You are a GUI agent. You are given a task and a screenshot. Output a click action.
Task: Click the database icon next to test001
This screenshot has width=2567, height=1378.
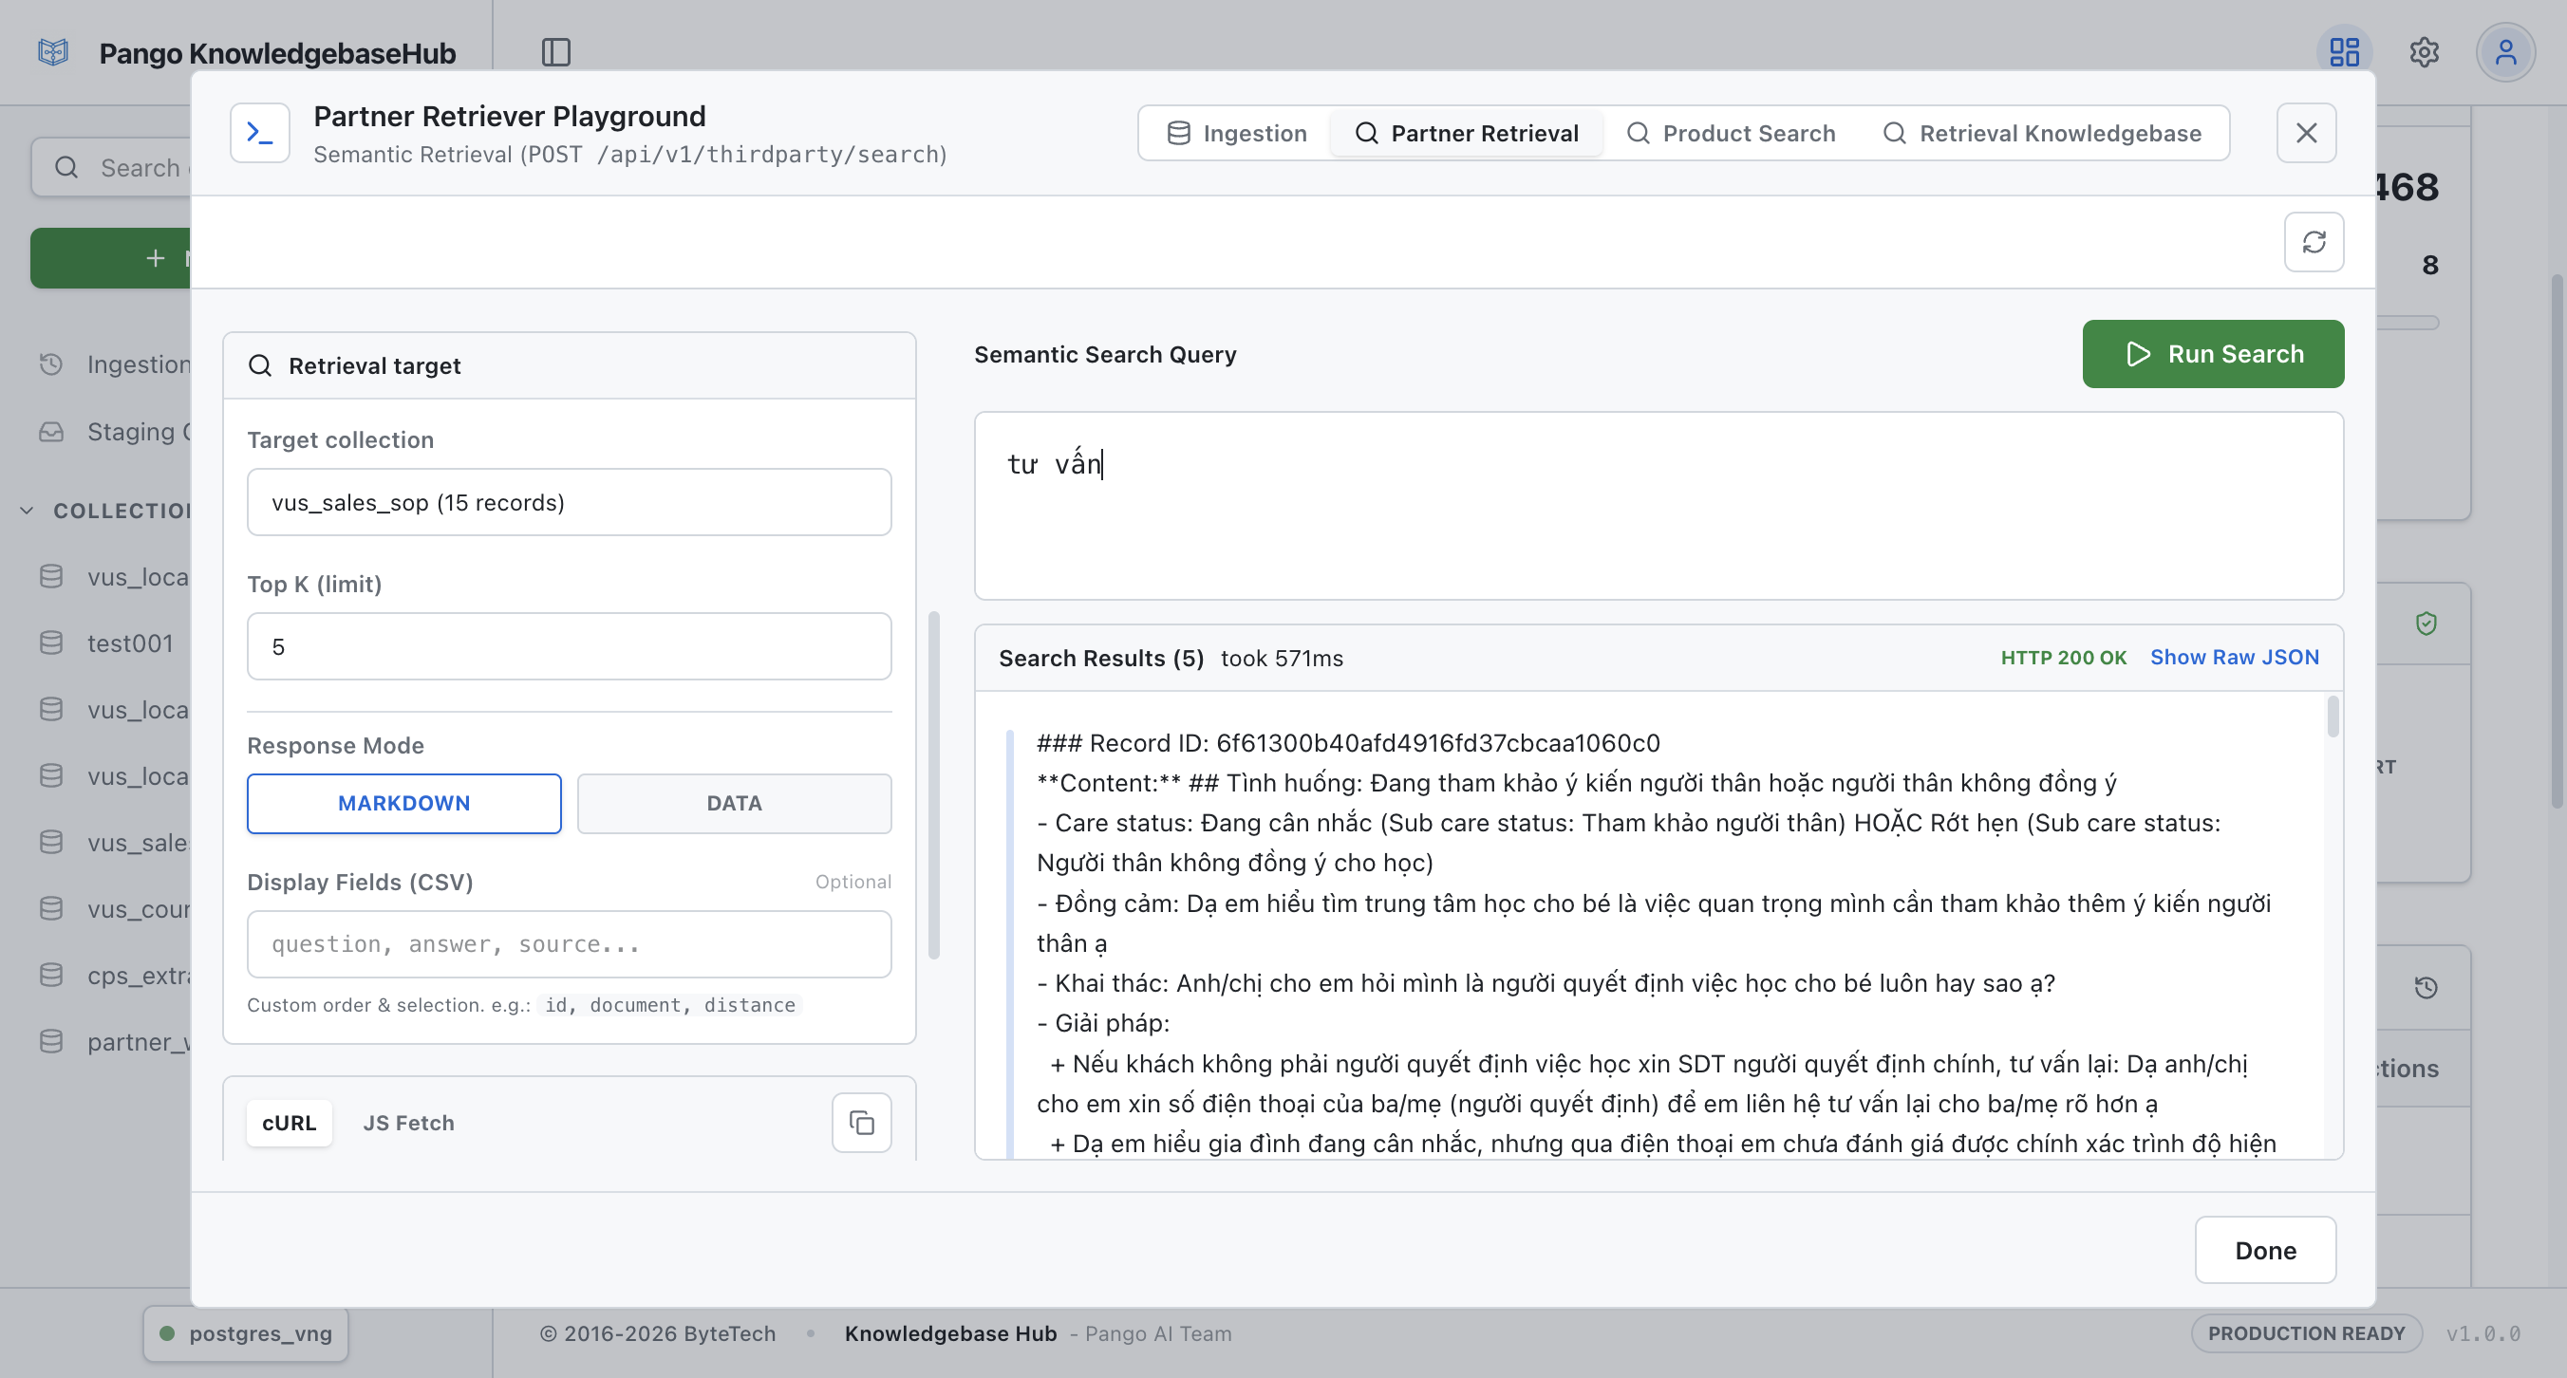coord(51,642)
